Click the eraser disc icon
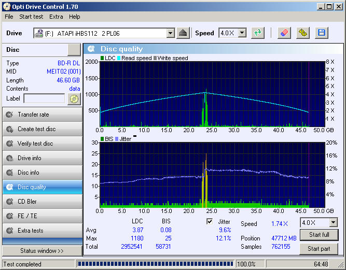The height and width of the screenshot is (270, 346). [x=284, y=33]
